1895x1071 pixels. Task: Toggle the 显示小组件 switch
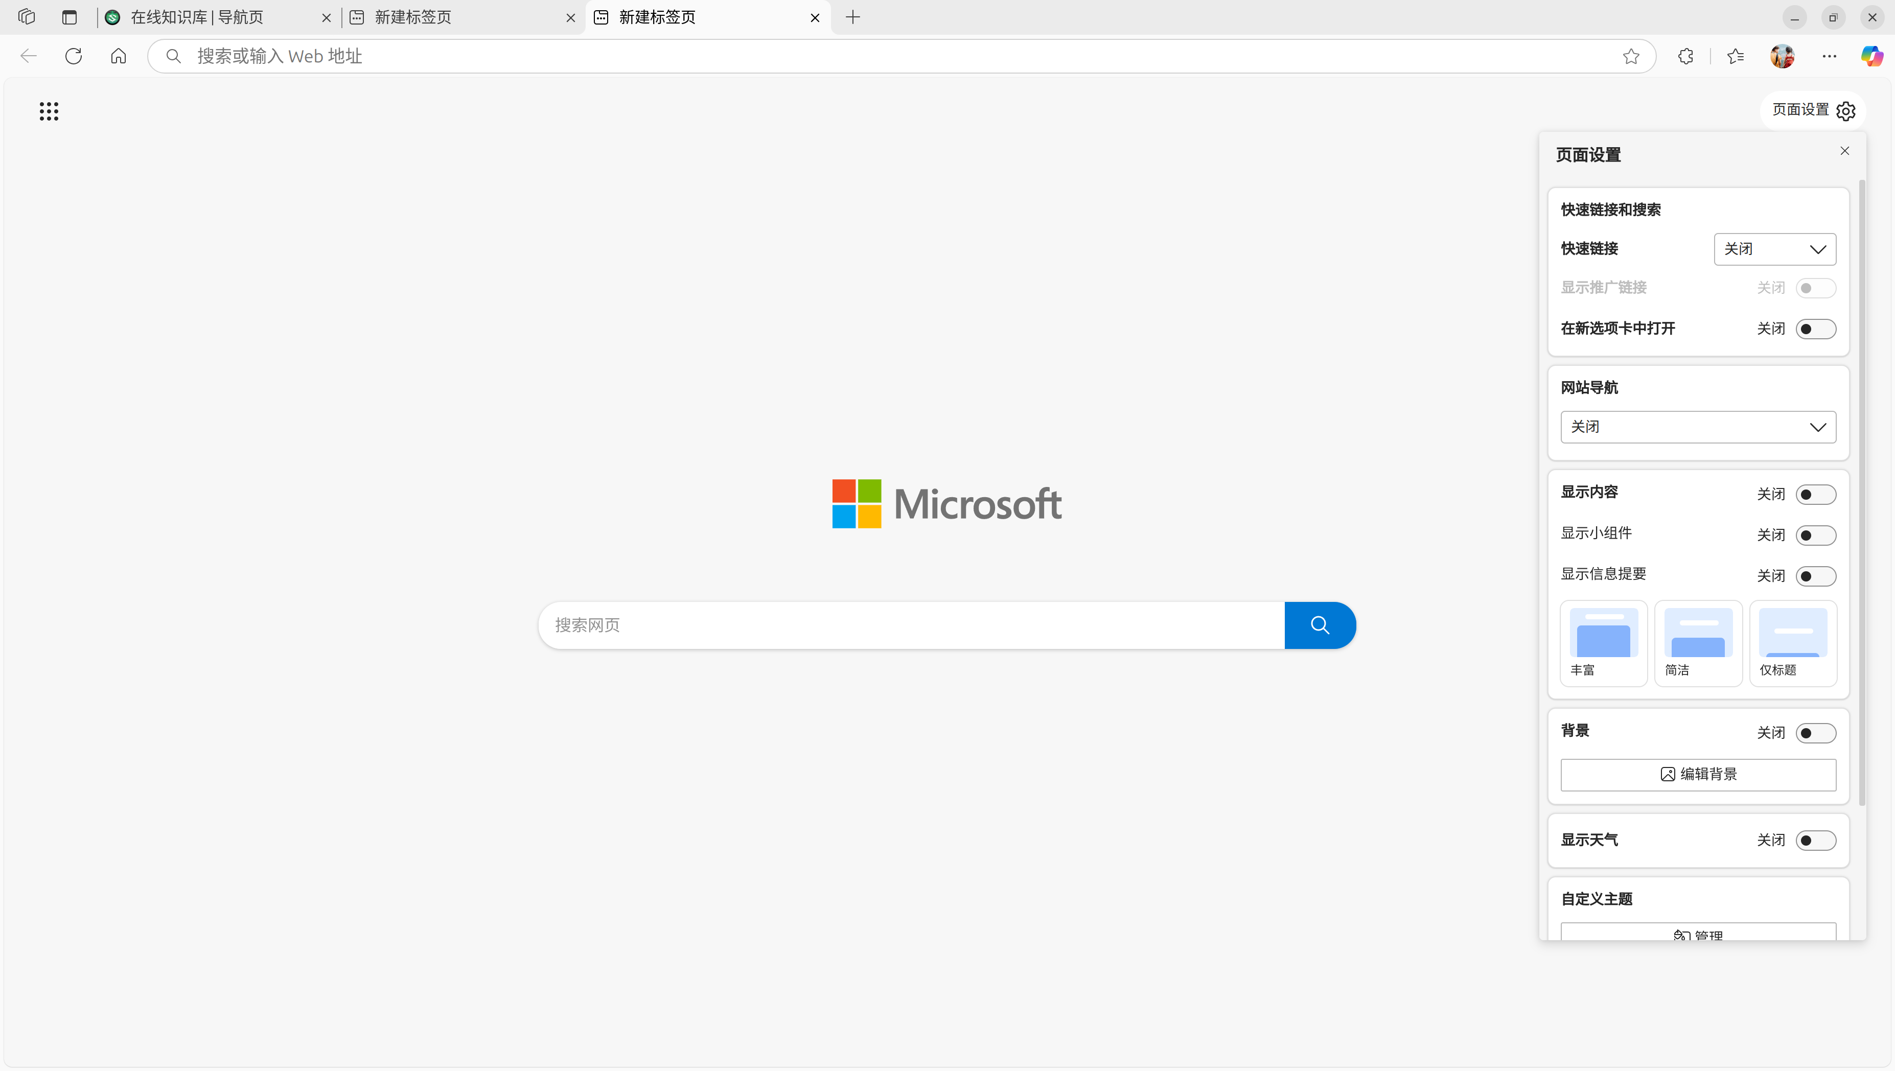point(1816,535)
